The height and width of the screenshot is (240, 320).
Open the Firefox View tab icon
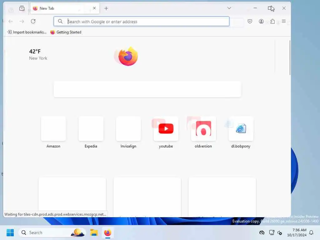pyautogui.click(x=22, y=8)
